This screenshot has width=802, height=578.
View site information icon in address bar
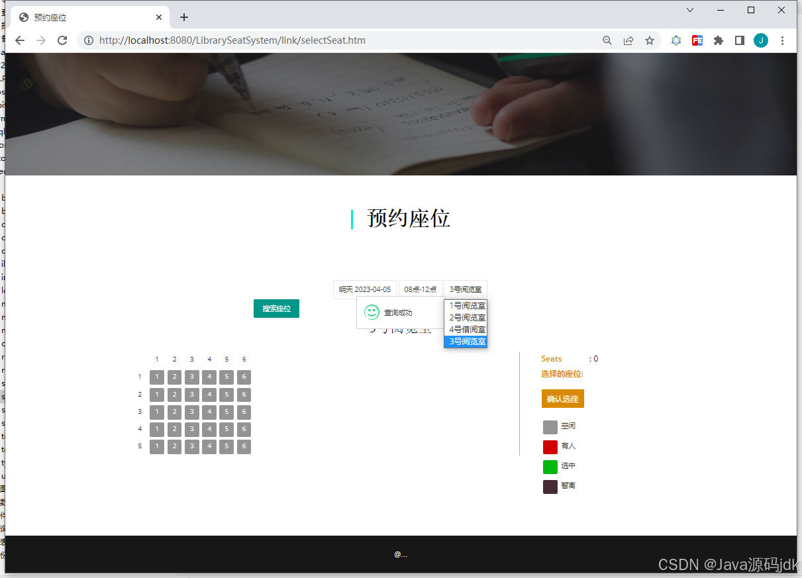(89, 40)
